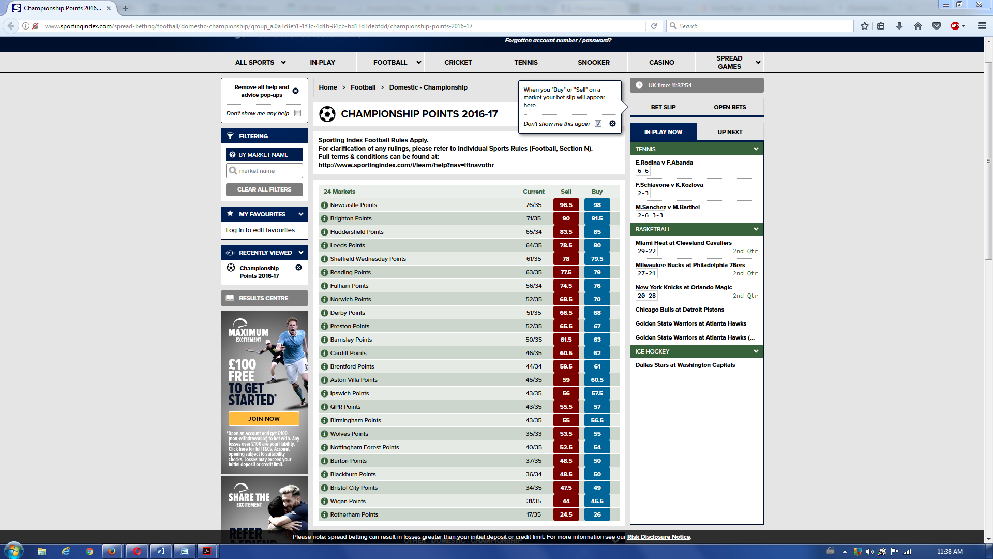Open the Risk Disclosure Notice link
Screen dimensions: 993x559
658,537
